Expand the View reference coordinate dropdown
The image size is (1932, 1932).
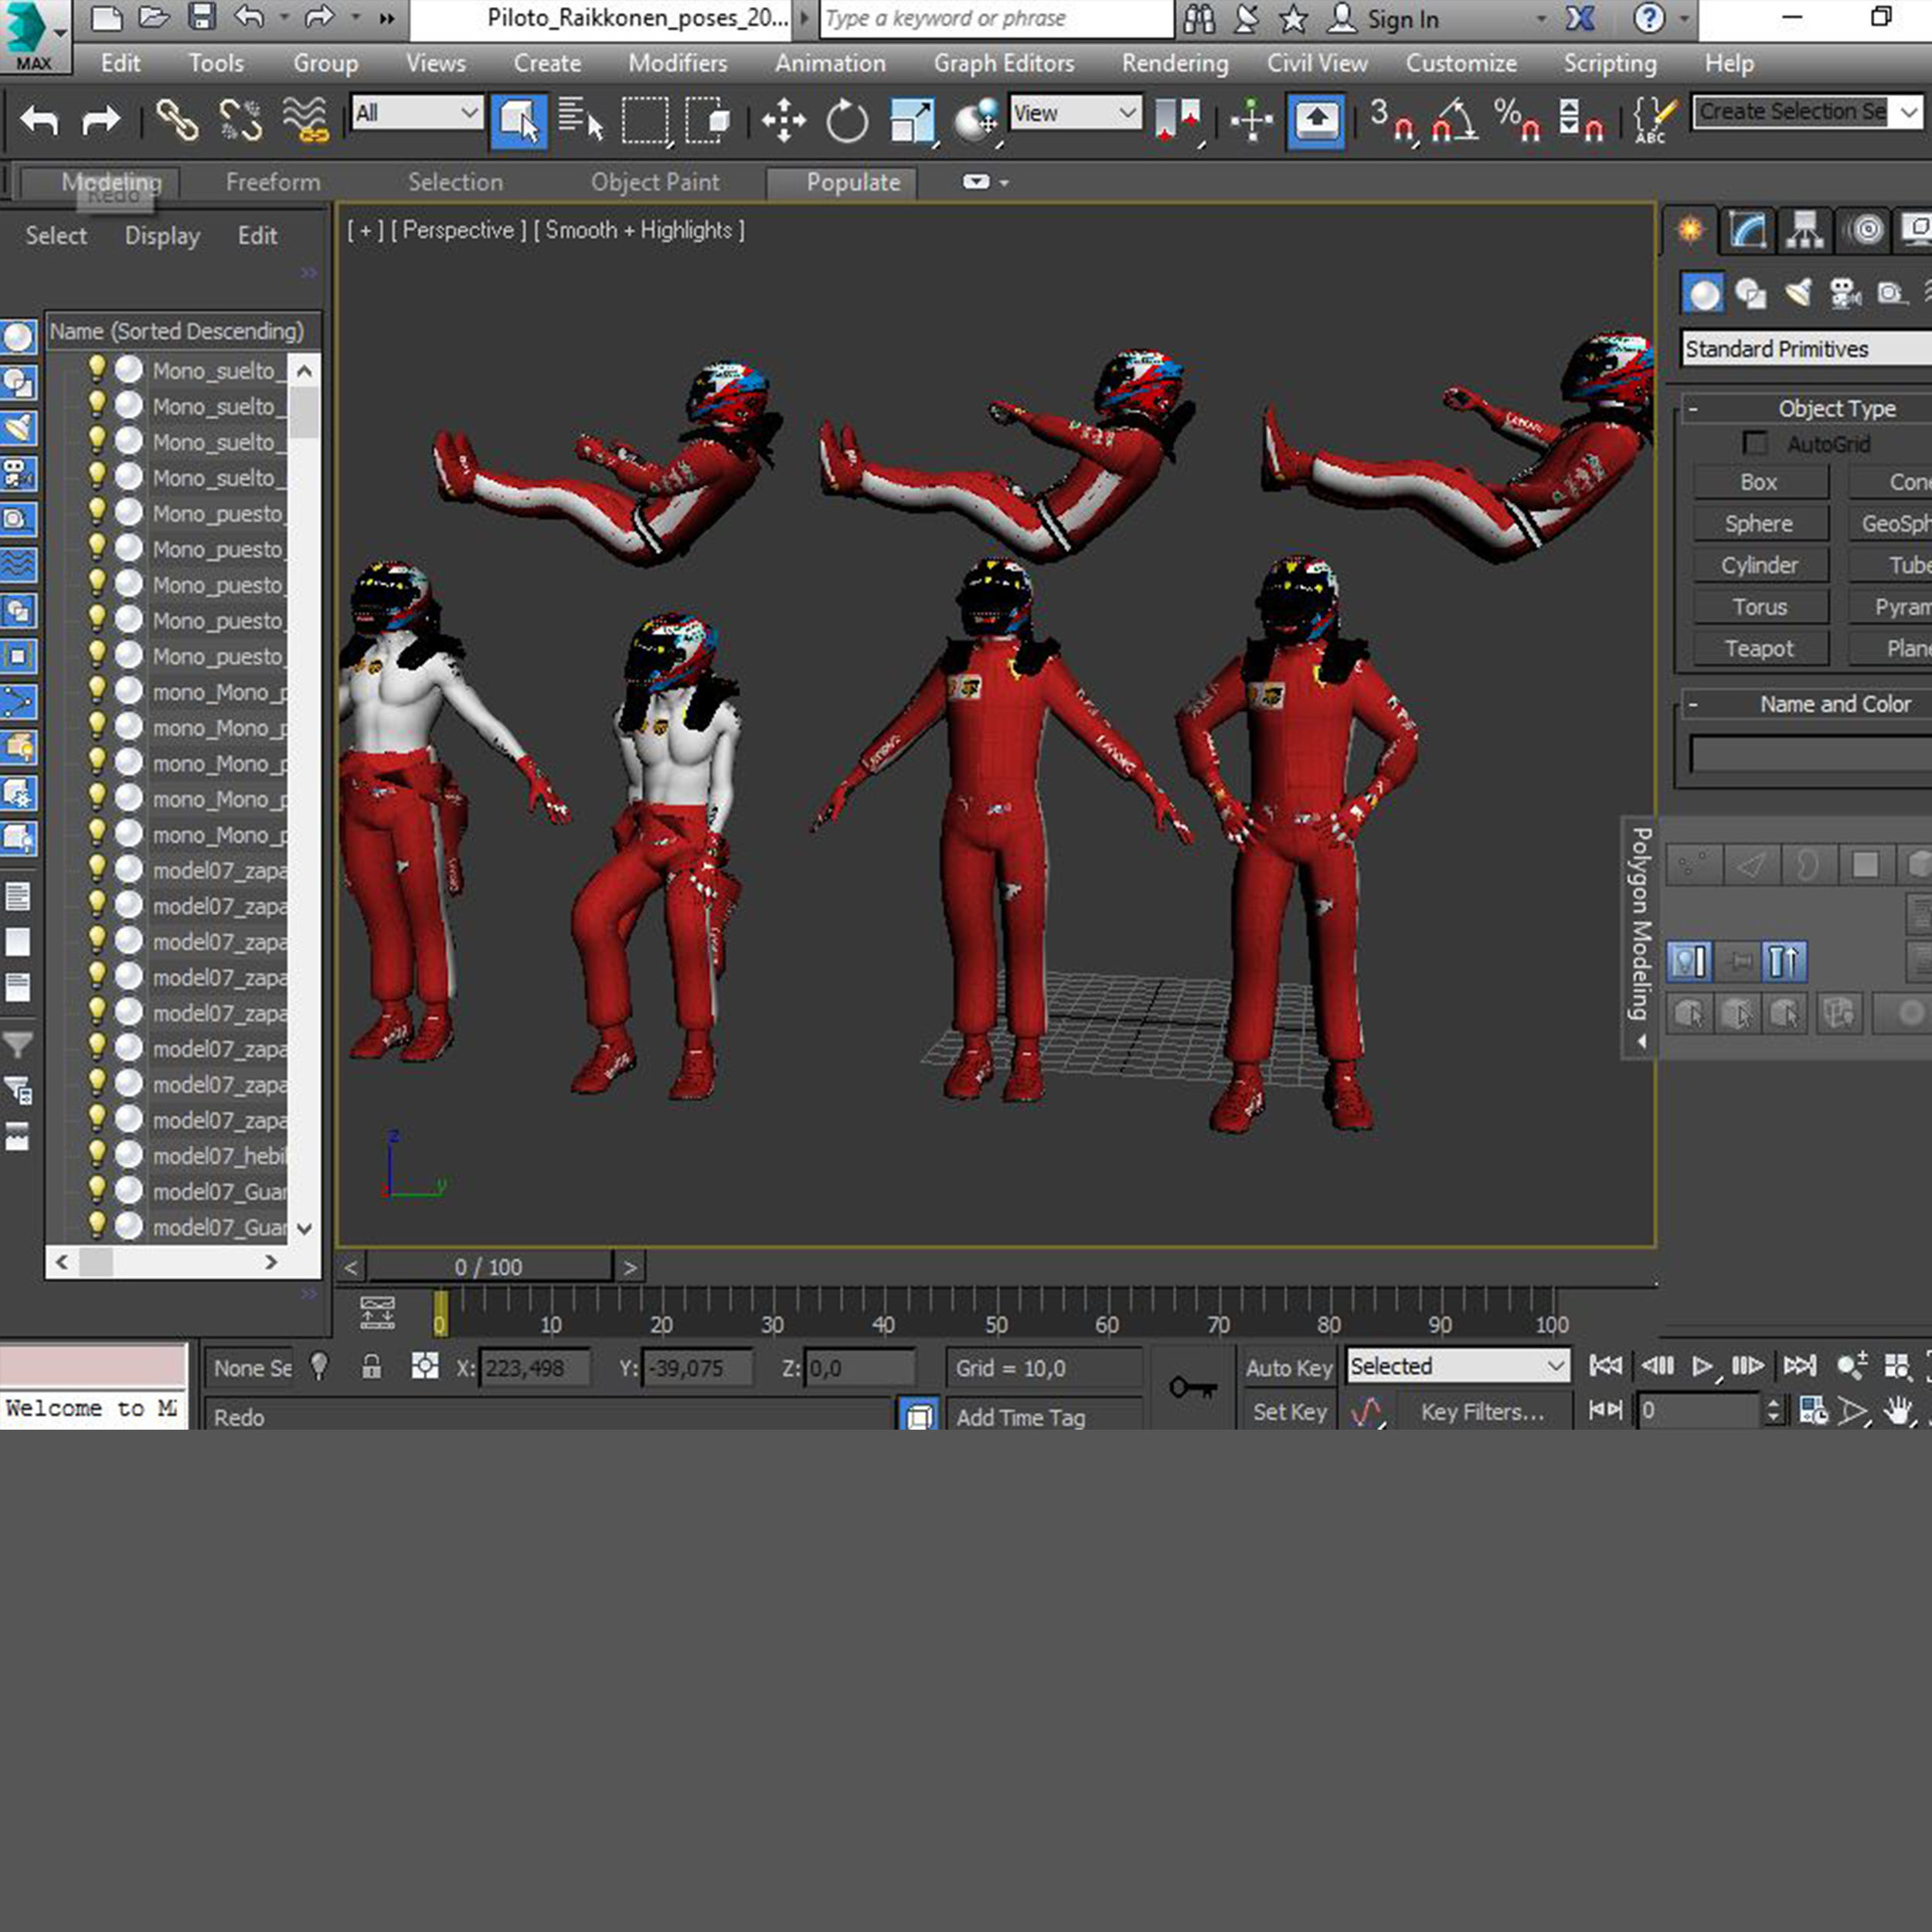click(1075, 113)
